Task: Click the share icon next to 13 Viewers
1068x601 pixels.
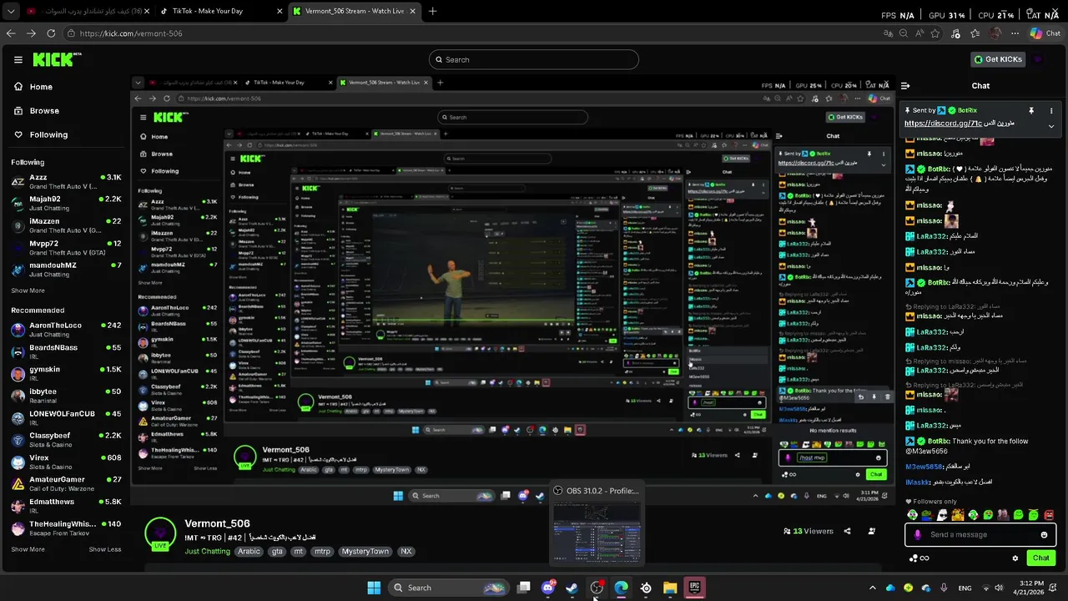Action: (847, 531)
